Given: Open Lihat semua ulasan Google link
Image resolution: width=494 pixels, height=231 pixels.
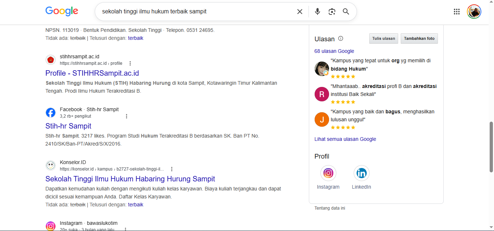Looking at the screenshot, I should pyautogui.click(x=345, y=139).
